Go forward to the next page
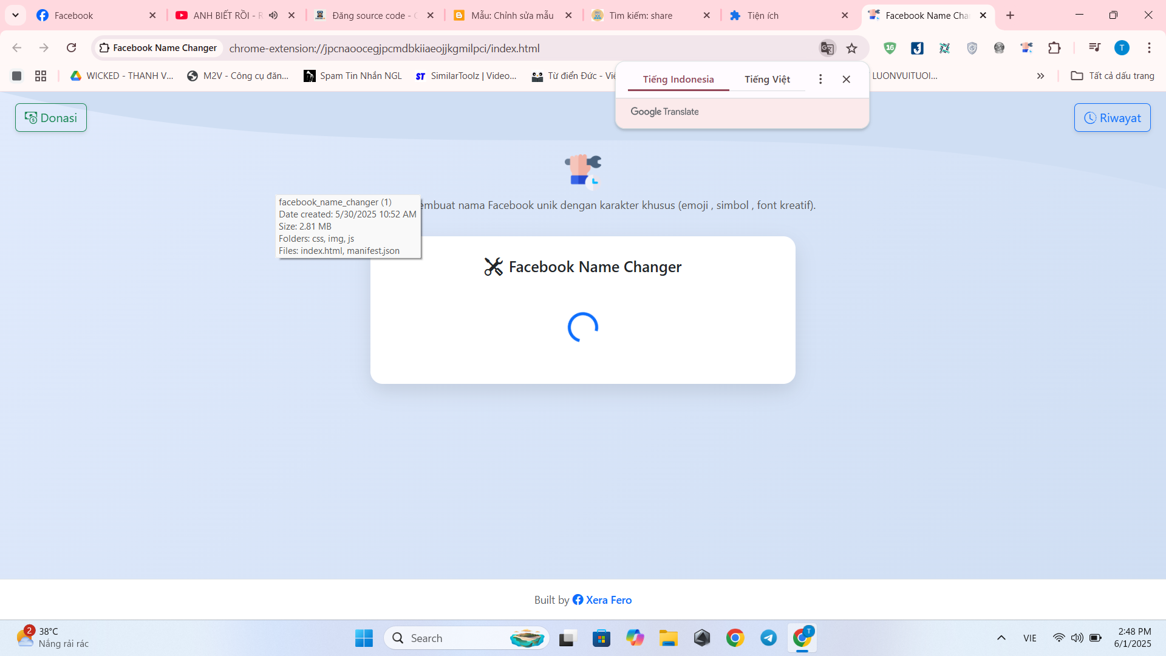 [x=44, y=48]
